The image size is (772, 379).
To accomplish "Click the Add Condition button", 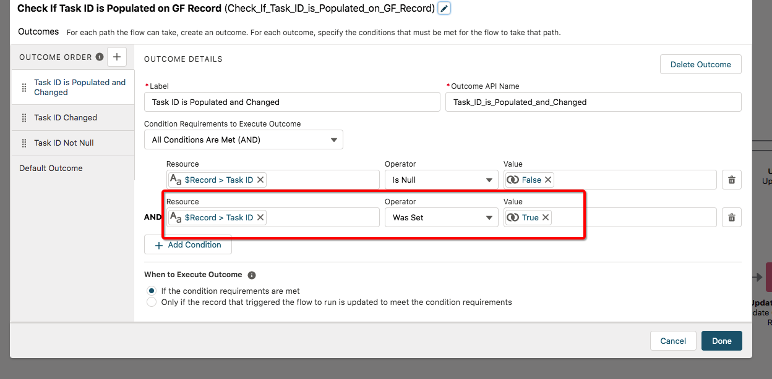I will click(x=188, y=244).
